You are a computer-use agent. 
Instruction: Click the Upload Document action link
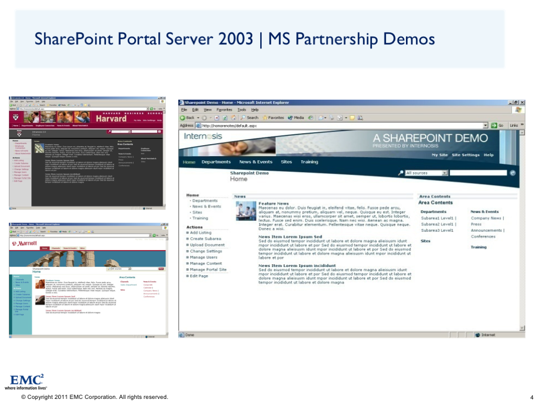click(207, 245)
